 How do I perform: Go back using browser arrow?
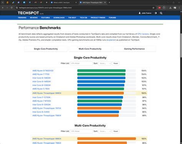click(x=3, y=8)
